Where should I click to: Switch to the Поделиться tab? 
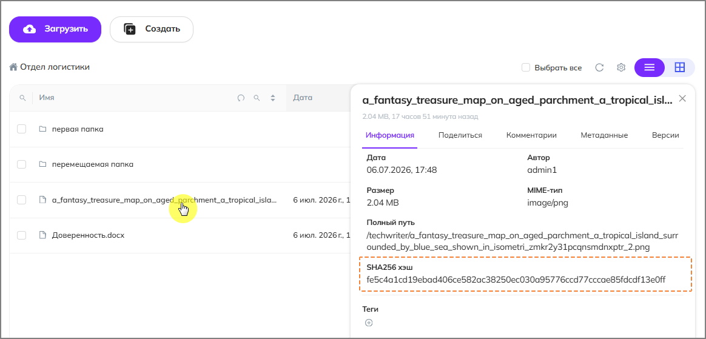[x=460, y=135]
